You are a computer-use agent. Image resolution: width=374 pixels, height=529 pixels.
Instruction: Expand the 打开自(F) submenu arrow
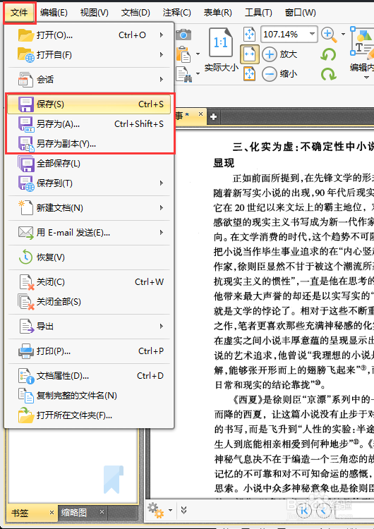tap(162, 54)
